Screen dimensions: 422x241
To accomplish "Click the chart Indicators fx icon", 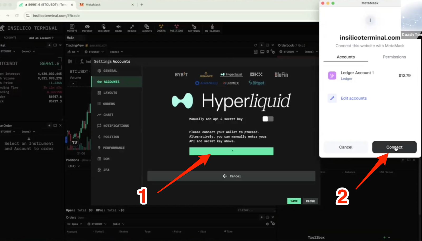I will 82,61.
